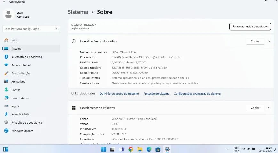This screenshot has width=278, height=153.
Task: Open Proteção do sistema link
Action: [156, 94]
